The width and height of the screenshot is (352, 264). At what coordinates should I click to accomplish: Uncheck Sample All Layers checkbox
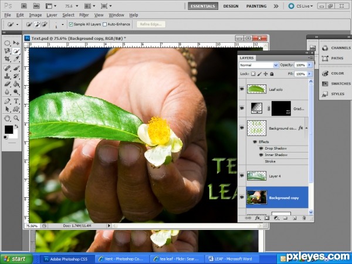pos(71,24)
